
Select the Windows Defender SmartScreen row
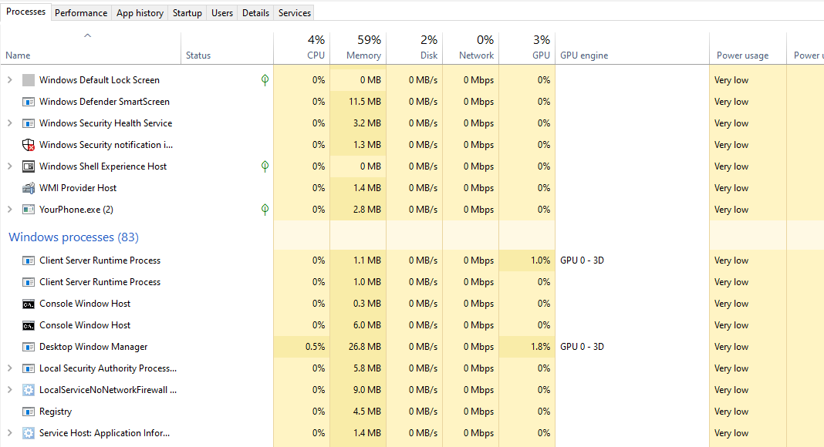coord(412,101)
